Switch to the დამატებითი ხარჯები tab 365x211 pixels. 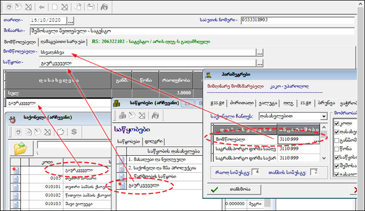pyautogui.click(x=63, y=42)
